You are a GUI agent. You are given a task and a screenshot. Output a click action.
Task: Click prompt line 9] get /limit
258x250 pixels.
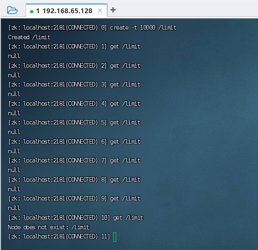(74, 198)
